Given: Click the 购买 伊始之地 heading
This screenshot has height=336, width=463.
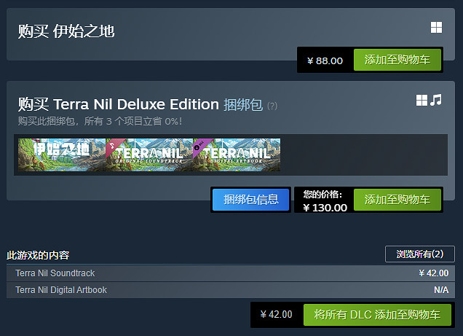Looking at the screenshot, I should 66,31.
